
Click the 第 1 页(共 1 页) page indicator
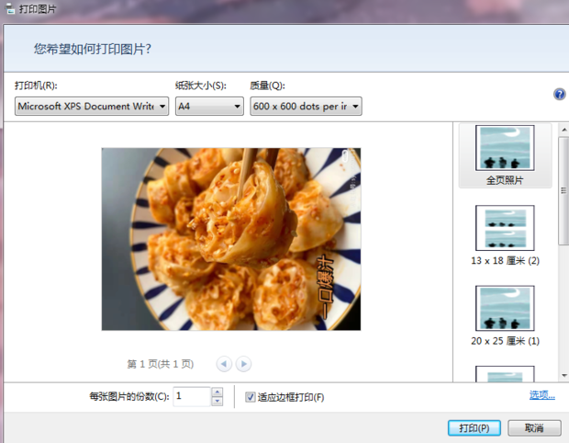pyautogui.click(x=160, y=364)
